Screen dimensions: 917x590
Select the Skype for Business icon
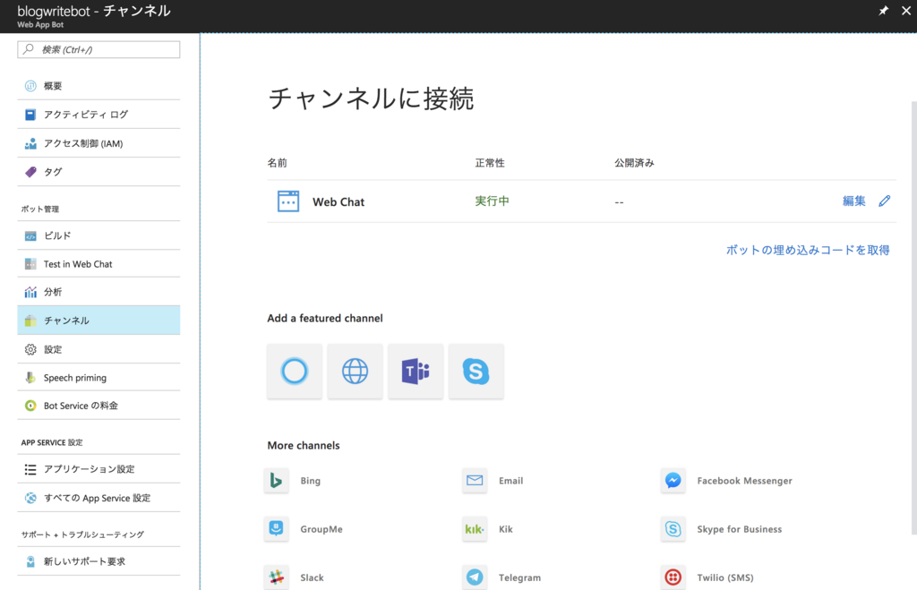tap(673, 529)
